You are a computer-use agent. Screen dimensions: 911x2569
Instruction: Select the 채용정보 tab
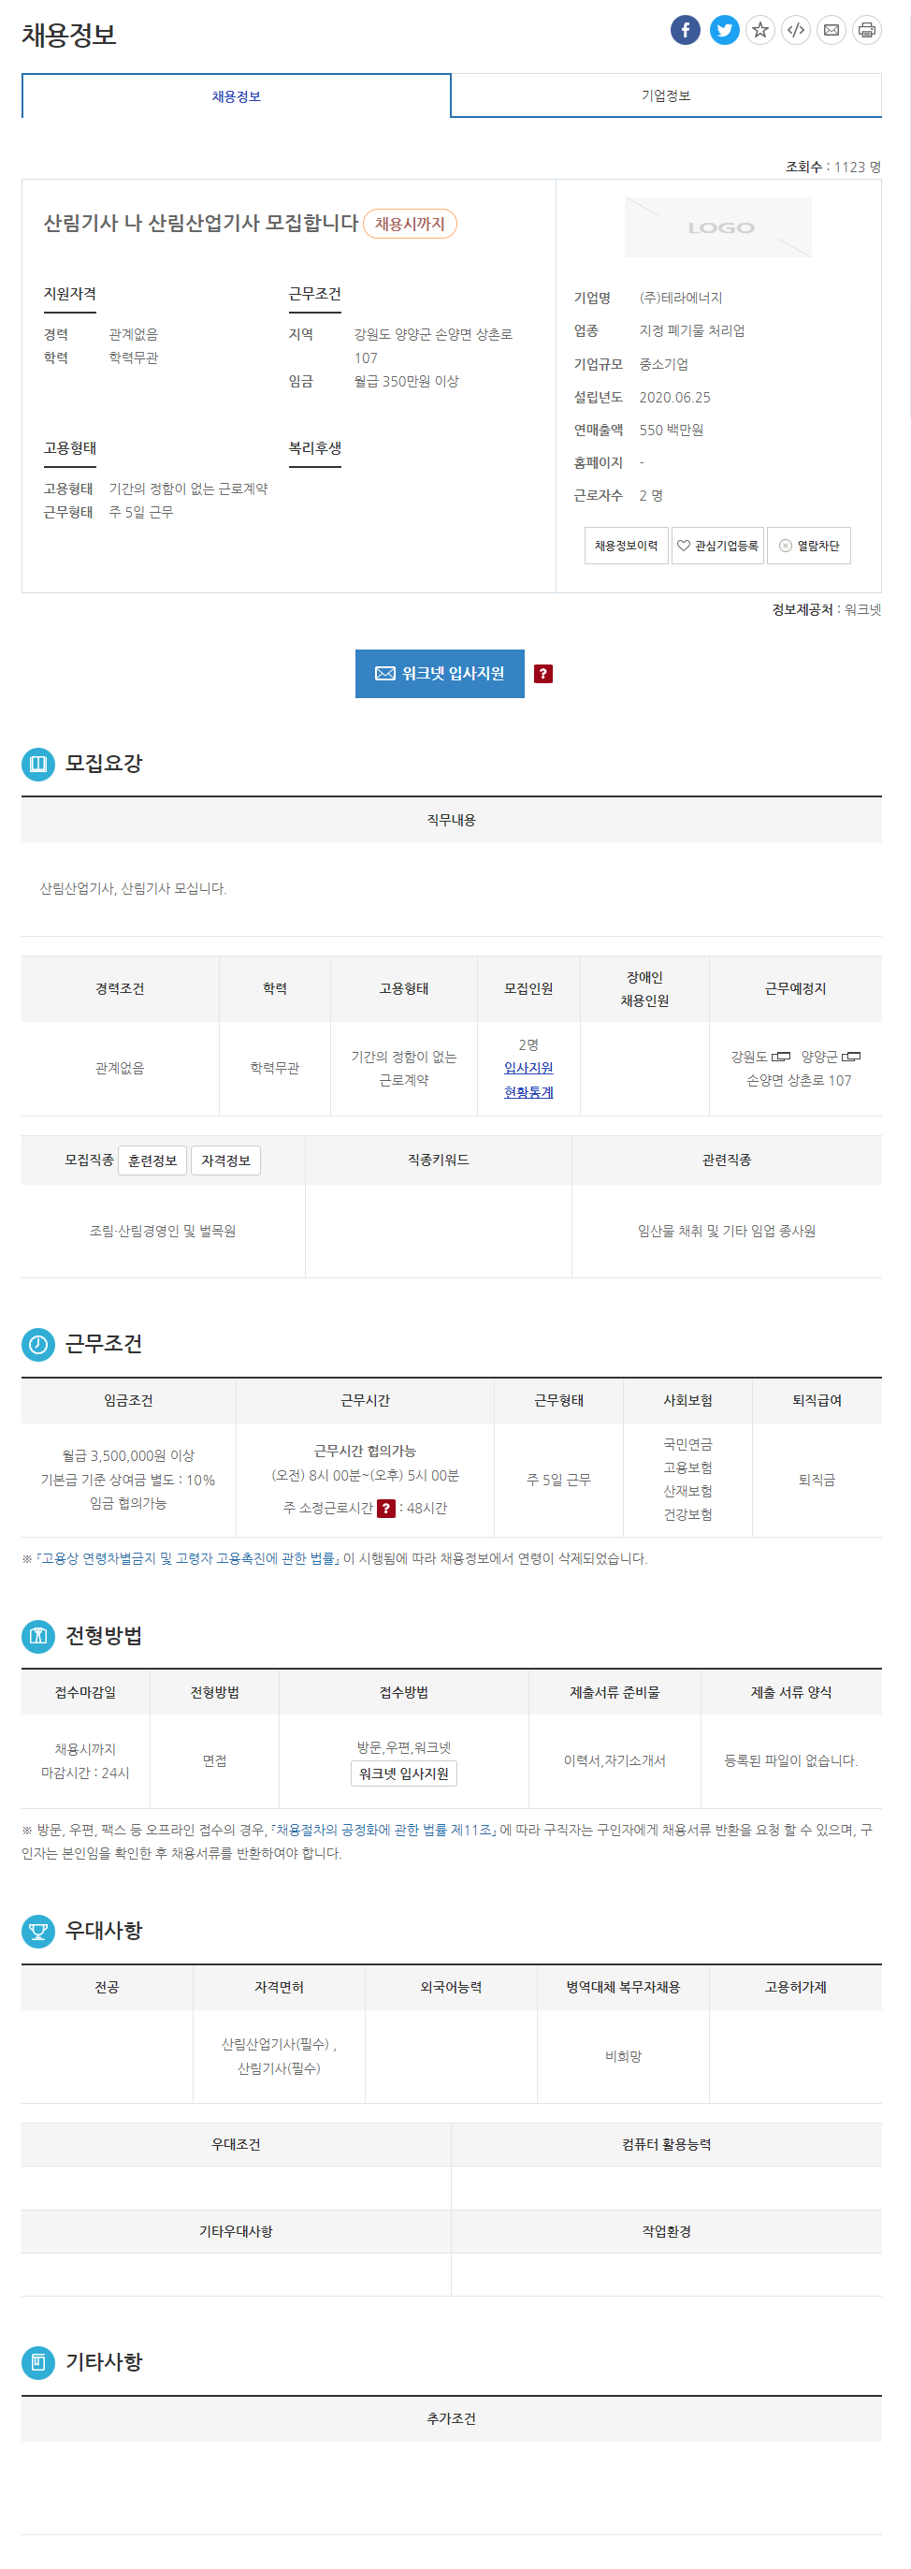tap(237, 95)
